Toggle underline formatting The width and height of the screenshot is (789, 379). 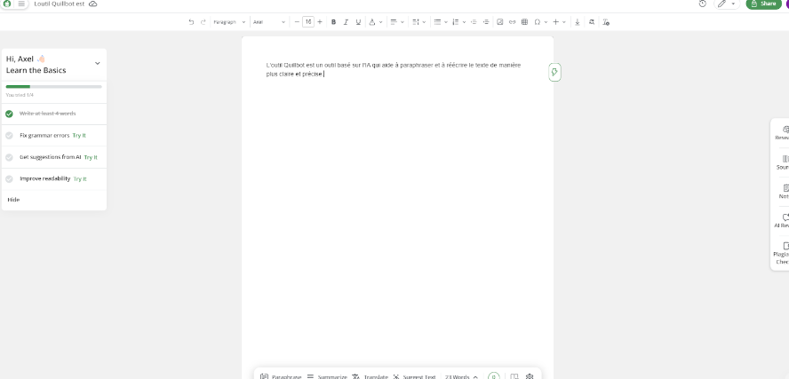tap(358, 22)
